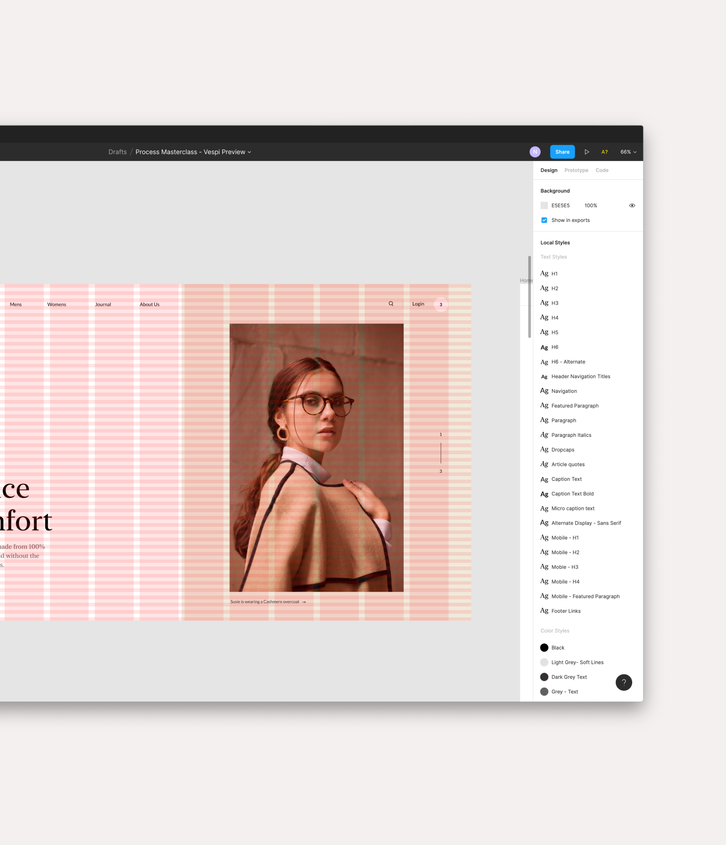Screen dimensions: 726x845
Task: Click the E5E5E5 background color swatch
Action: [x=544, y=206]
